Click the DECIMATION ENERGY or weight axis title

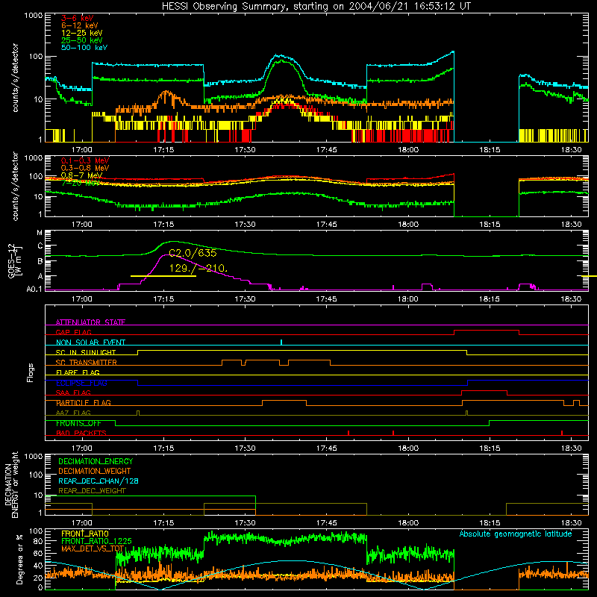[11, 484]
